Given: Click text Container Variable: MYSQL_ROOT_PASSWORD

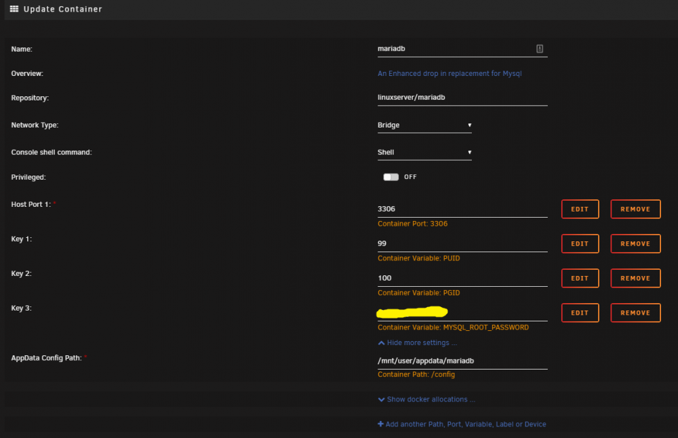Looking at the screenshot, I should [x=453, y=327].
